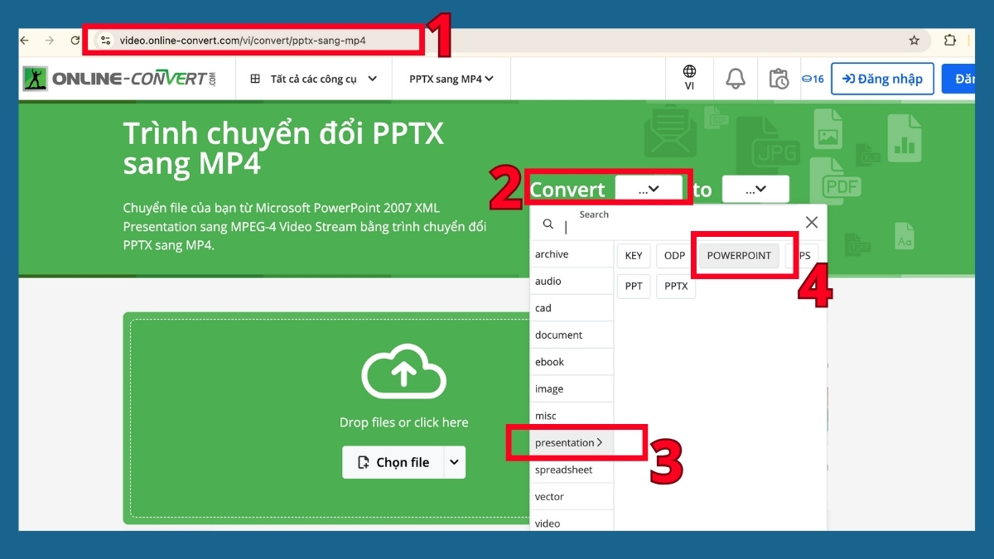The height and width of the screenshot is (559, 994).
Task: Select the presentation category
Action: point(568,442)
